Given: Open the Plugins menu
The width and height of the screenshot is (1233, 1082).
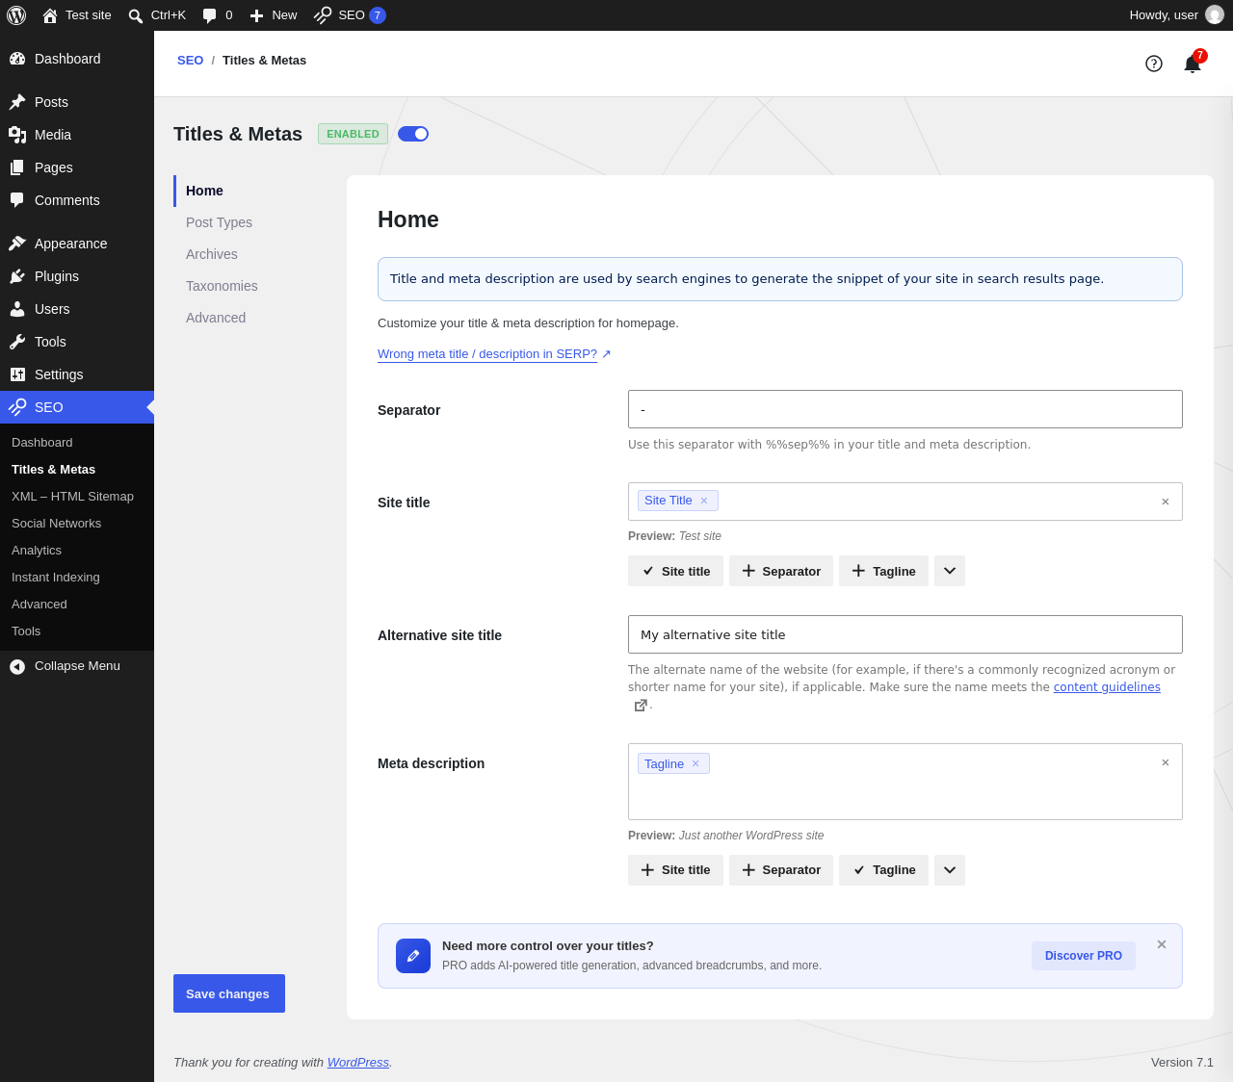Looking at the screenshot, I should point(77,276).
